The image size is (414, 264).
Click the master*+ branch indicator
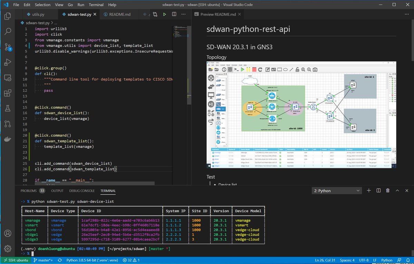(43, 260)
